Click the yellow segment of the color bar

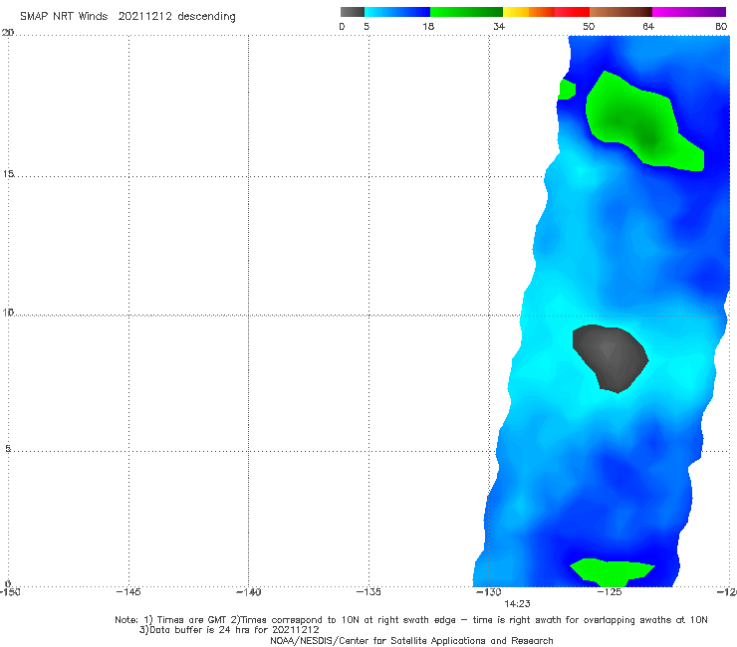tap(516, 12)
